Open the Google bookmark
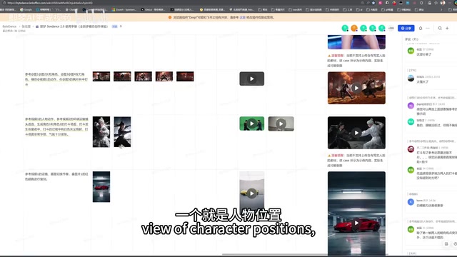 point(26,9)
